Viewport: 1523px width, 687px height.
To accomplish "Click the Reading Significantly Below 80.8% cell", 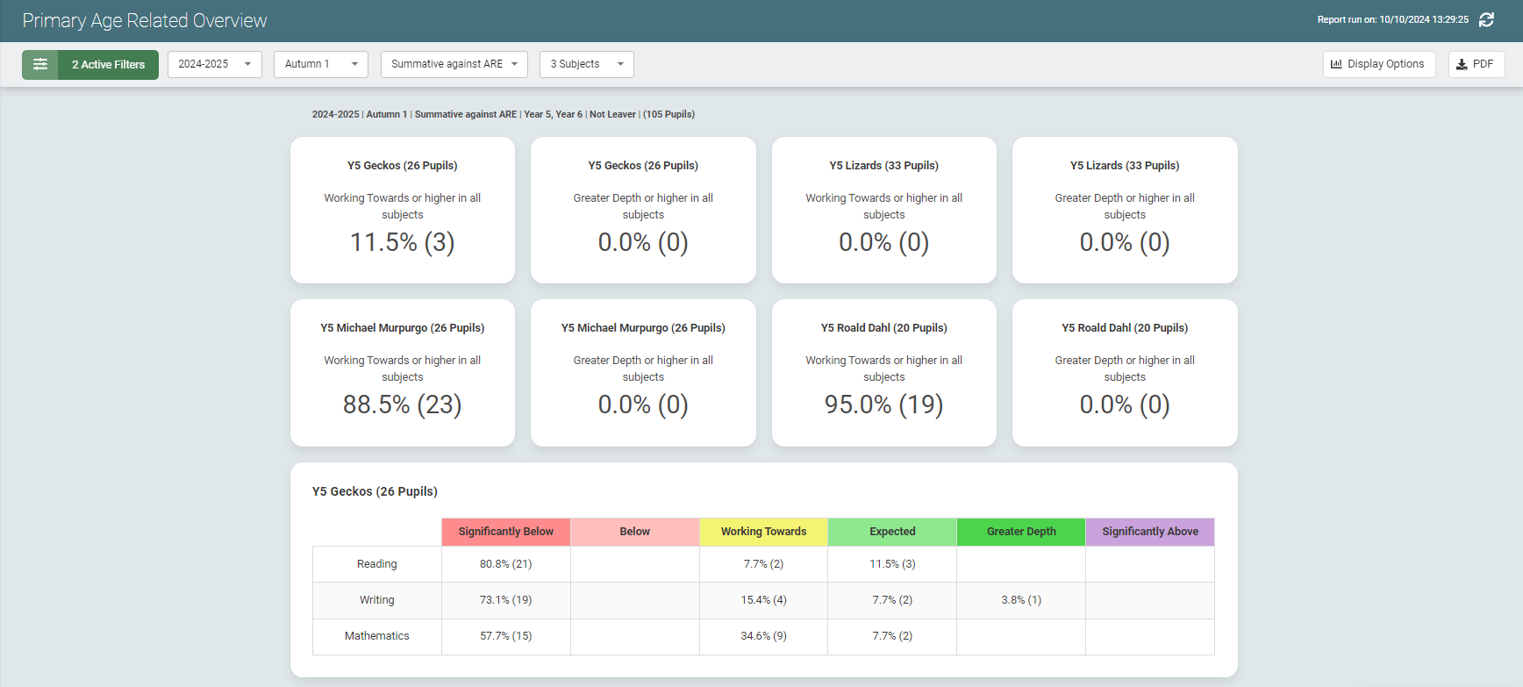I will (x=505, y=564).
